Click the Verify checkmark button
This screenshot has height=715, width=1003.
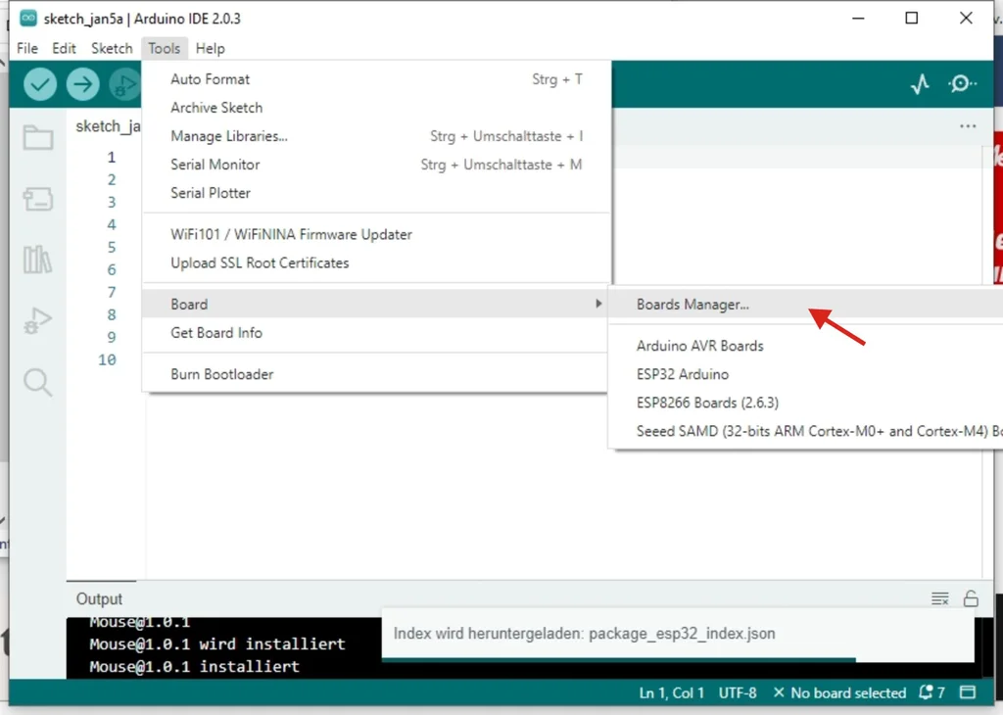[x=40, y=84]
